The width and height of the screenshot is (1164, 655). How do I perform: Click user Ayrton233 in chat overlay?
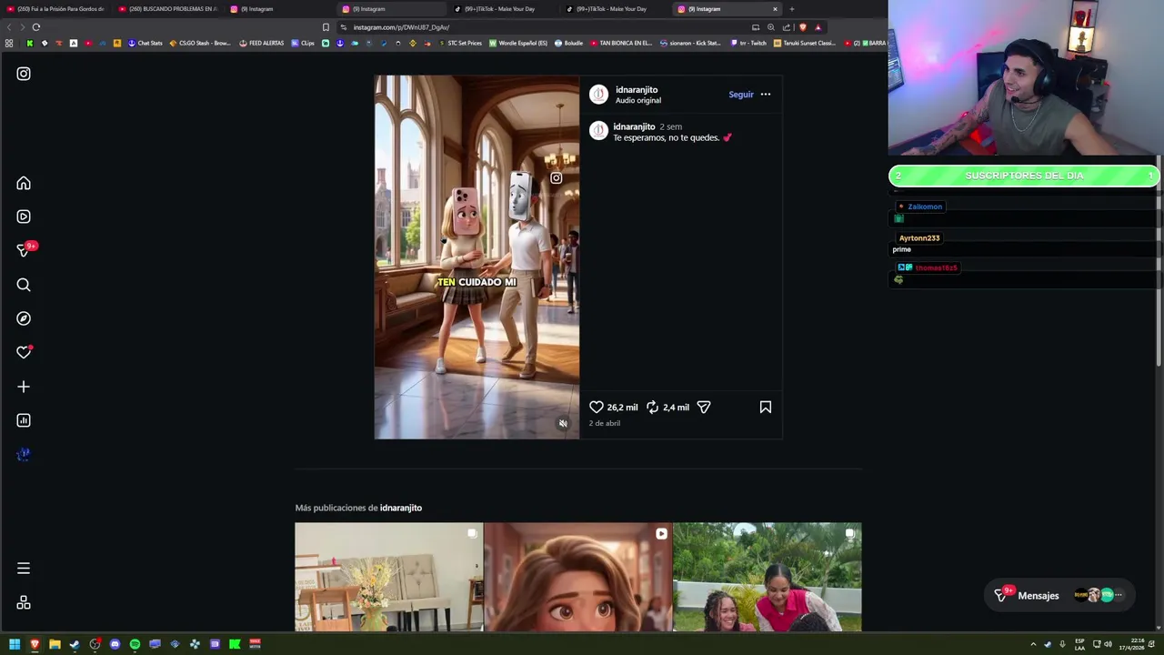[919, 238]
